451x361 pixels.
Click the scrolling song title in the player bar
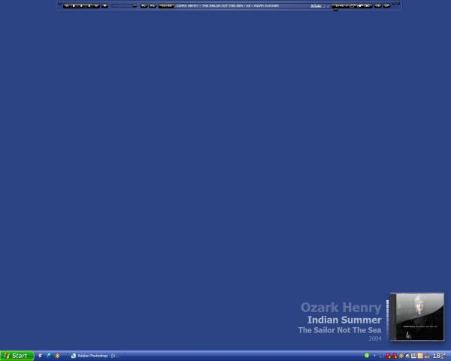[228, 6]
